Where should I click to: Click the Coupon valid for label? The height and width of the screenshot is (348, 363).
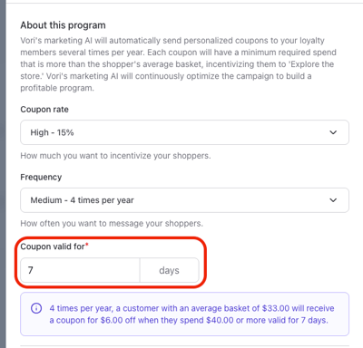coord(53,246)
